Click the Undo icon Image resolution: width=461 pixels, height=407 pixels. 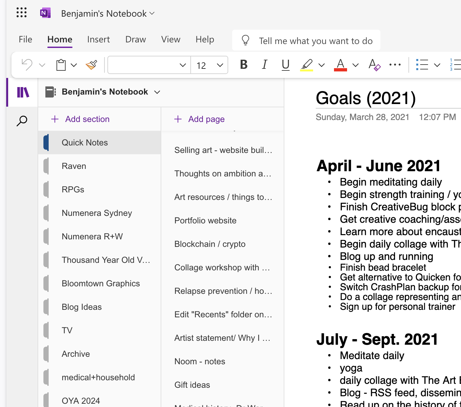[x=26, y=65]
